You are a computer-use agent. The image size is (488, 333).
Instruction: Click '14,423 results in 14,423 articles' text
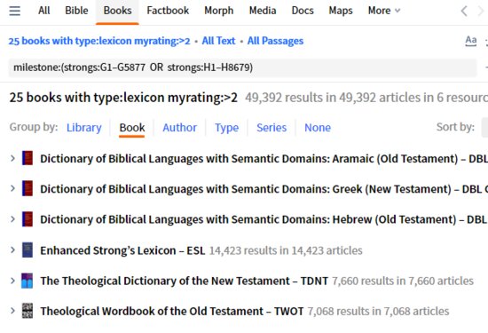[286, 250]
